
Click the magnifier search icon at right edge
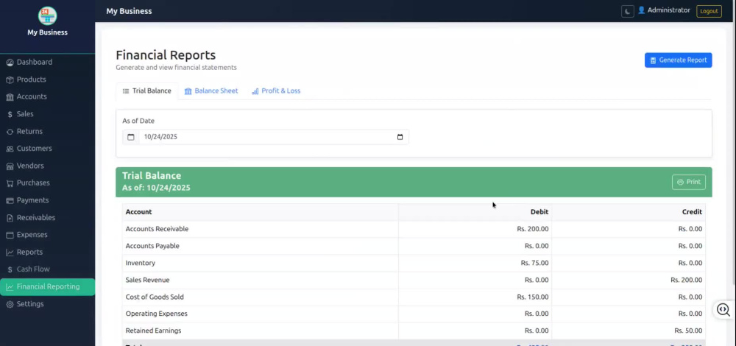[723, 310]
